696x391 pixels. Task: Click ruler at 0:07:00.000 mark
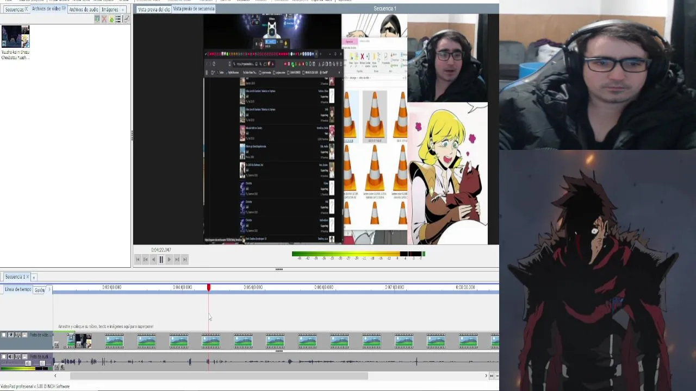tap(395, 287)
